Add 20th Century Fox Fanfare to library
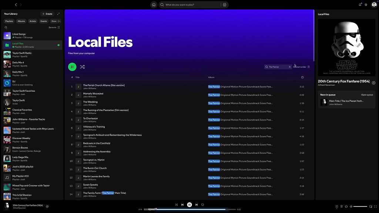Viewport: 379px width, 213px height. 373,83
